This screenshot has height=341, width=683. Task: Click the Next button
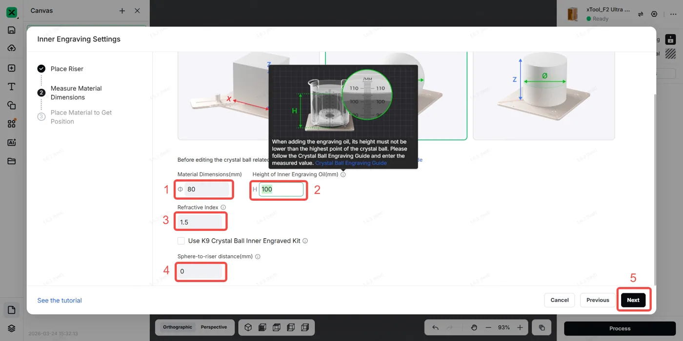(x=633, y=300)
